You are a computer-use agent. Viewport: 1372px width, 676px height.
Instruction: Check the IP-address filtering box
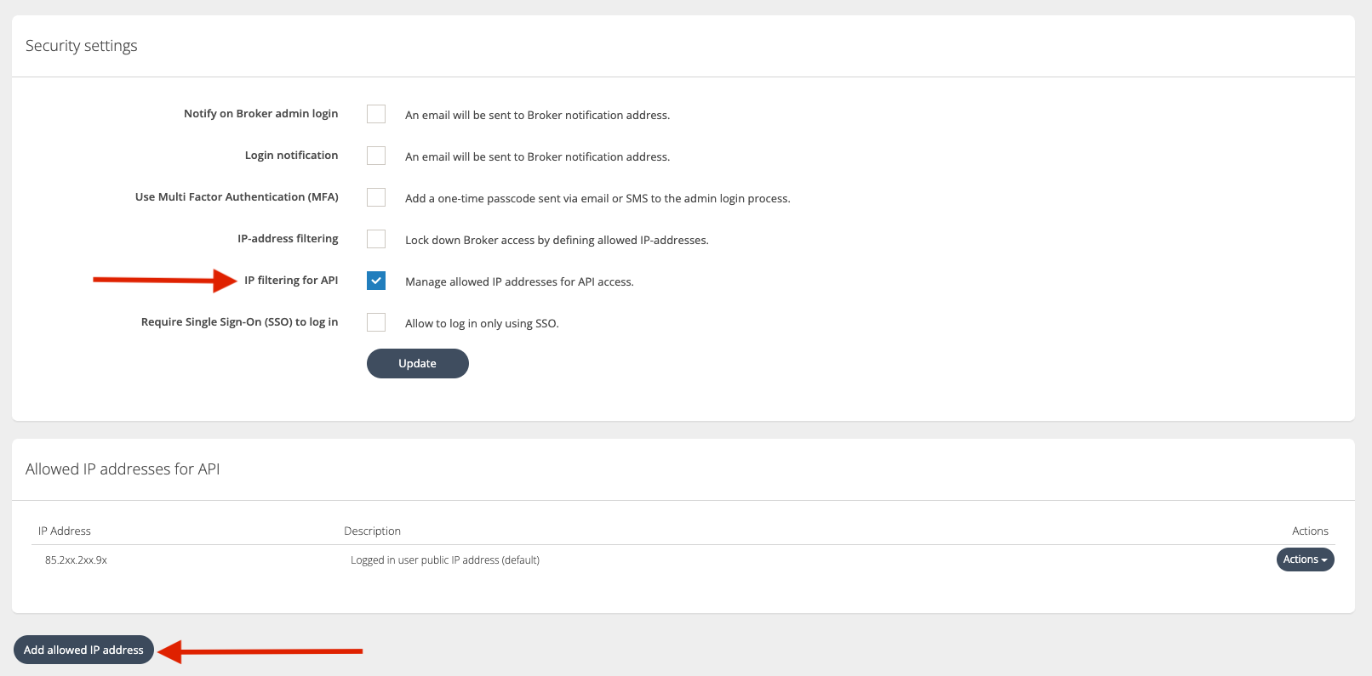pyautogui.click(x=376, y=239)
